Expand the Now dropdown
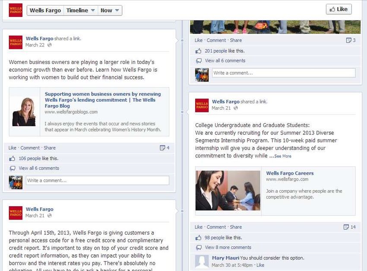This screenshot has height=271, width=367. [110, 10]
